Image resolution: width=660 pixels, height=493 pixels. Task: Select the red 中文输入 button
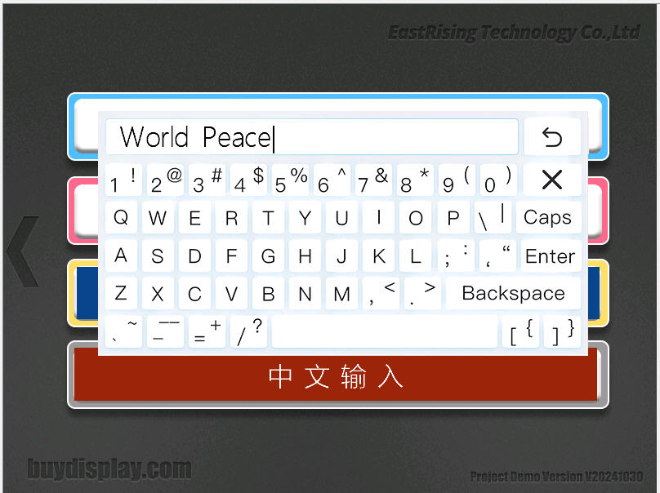coord(336,377)
